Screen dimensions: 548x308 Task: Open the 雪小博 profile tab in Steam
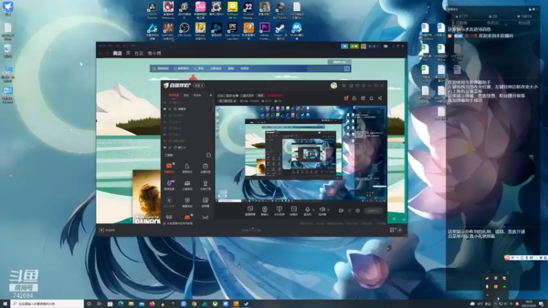coord(154,53)
